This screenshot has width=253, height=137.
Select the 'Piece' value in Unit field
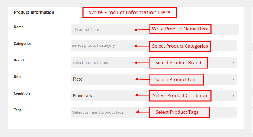click(x=78, y=79)
